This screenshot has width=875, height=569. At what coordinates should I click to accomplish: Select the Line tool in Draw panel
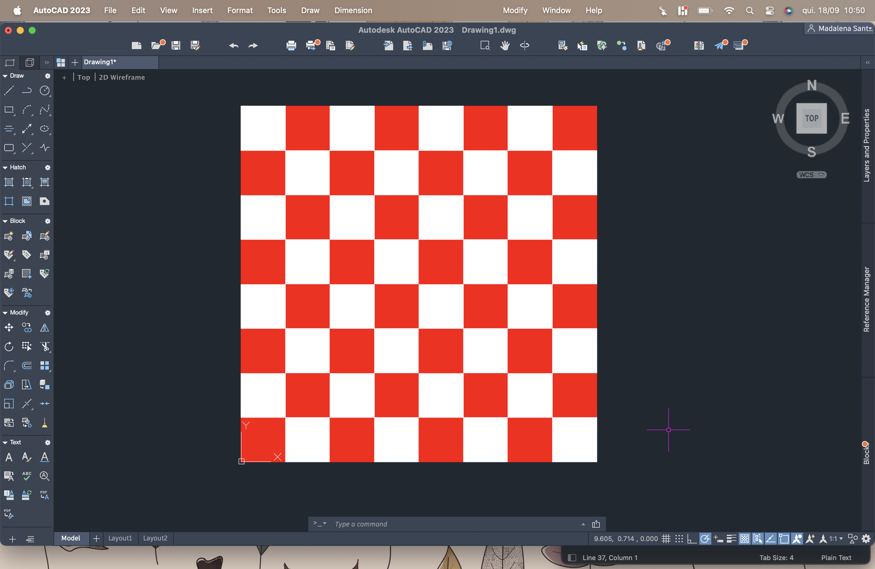coord(9,90)
